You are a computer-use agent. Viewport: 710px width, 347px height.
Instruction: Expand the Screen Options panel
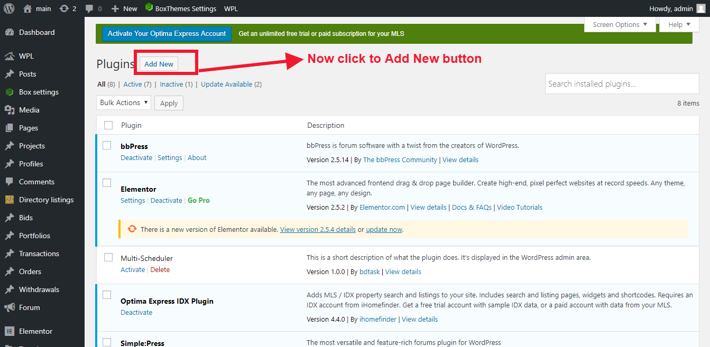(x=620, y=24)
